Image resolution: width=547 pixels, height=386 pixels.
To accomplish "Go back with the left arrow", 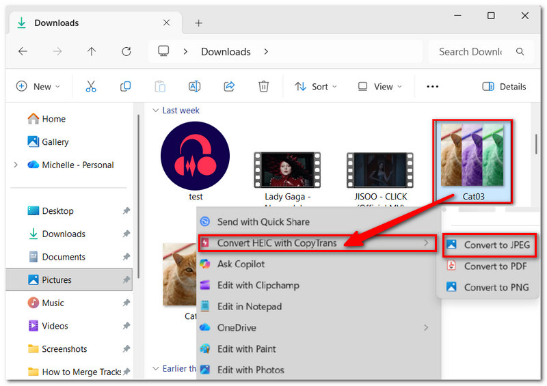I will tap(23, 52).
